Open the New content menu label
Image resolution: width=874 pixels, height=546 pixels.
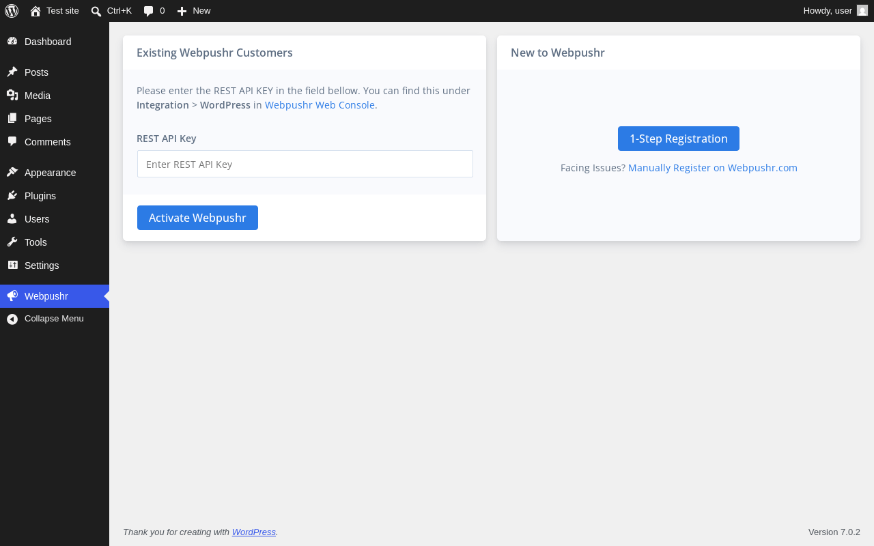pos(201,11)
